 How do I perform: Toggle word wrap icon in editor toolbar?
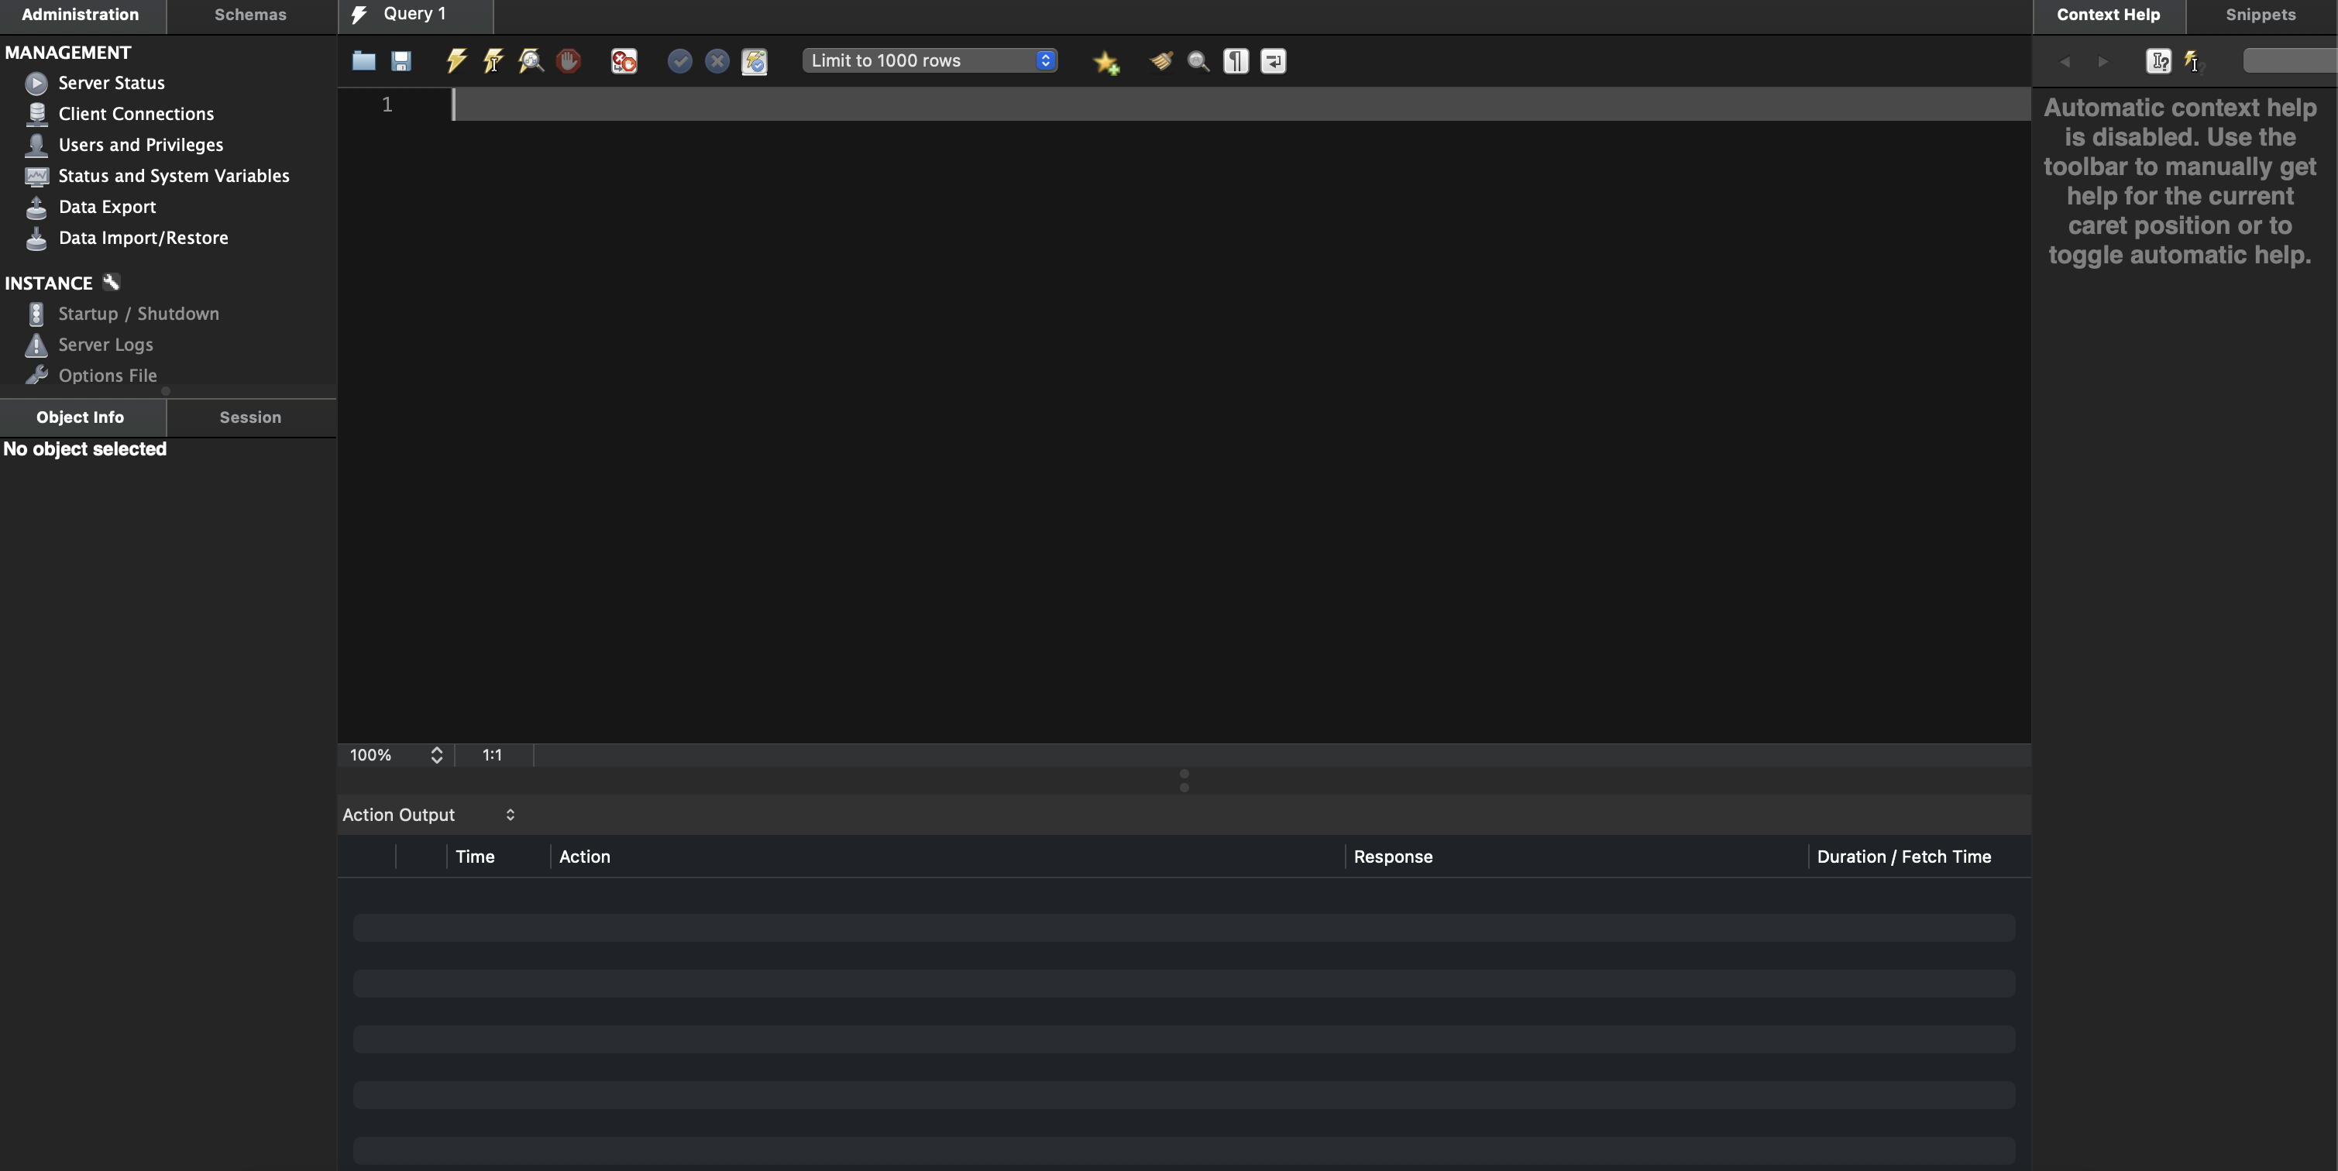pos(1274,60)
